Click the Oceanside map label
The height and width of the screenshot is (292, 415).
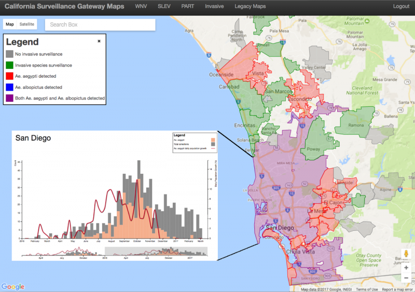[222, 75]
